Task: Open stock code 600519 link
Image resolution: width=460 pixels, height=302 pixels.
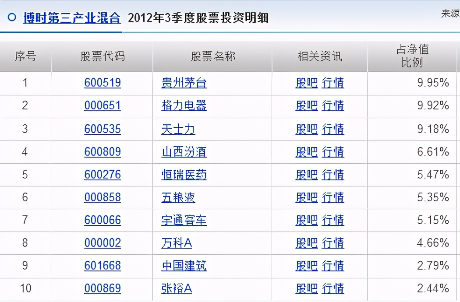Action: (103, 83)
